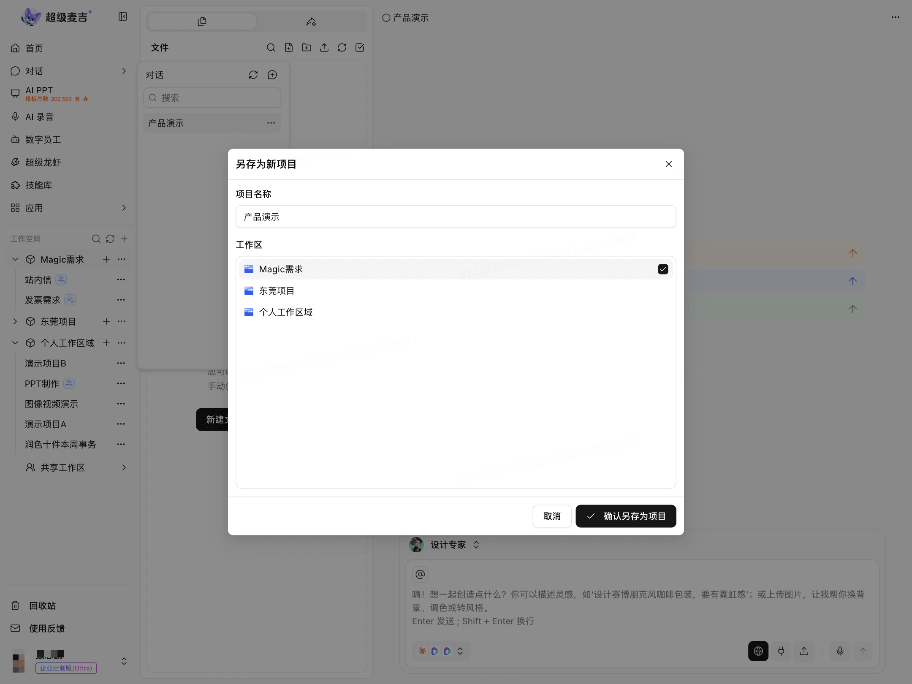Image resolution: width=912 pixels, height=684 pixels.
Task: Confirm with 确认另存为项目 button
Action: coord(626,516)
